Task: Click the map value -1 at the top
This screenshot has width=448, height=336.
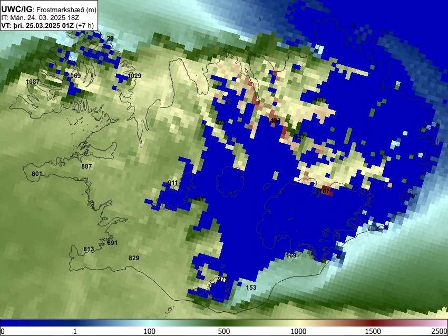Action: point(353,26)
